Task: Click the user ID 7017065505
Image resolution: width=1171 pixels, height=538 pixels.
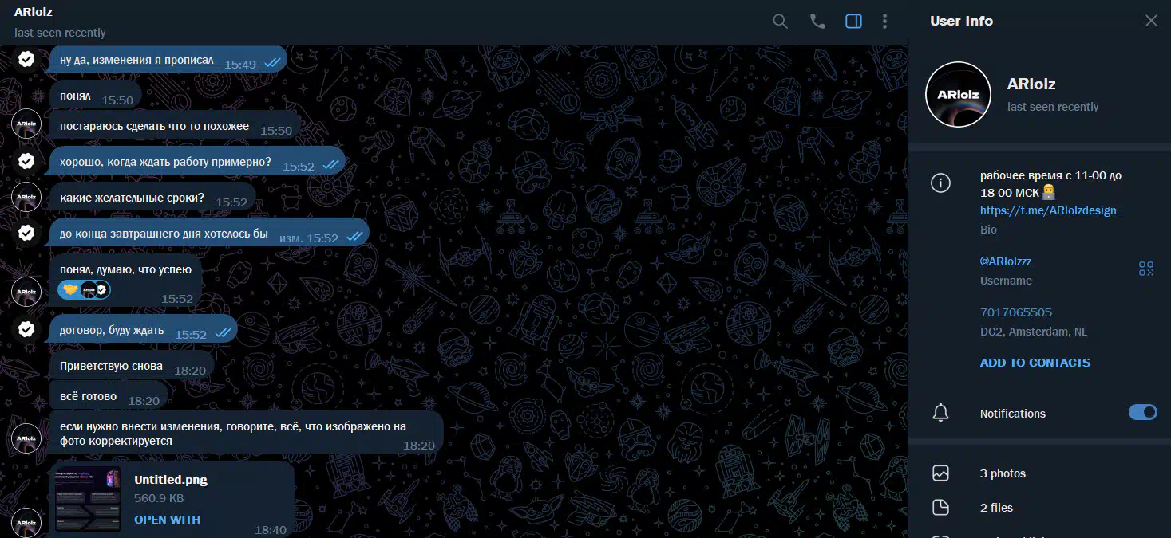Action: pyautogui.click(x=1016, y=312)
